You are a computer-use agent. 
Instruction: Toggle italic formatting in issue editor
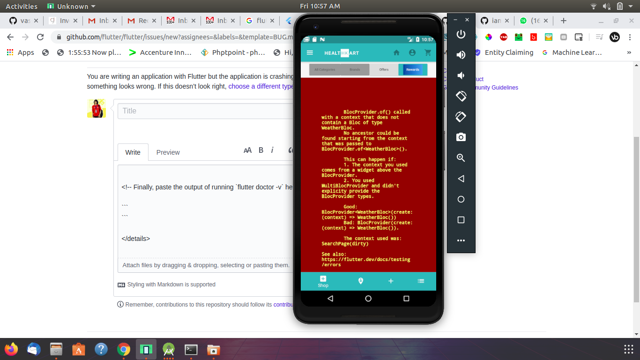[x=272, y=150]
